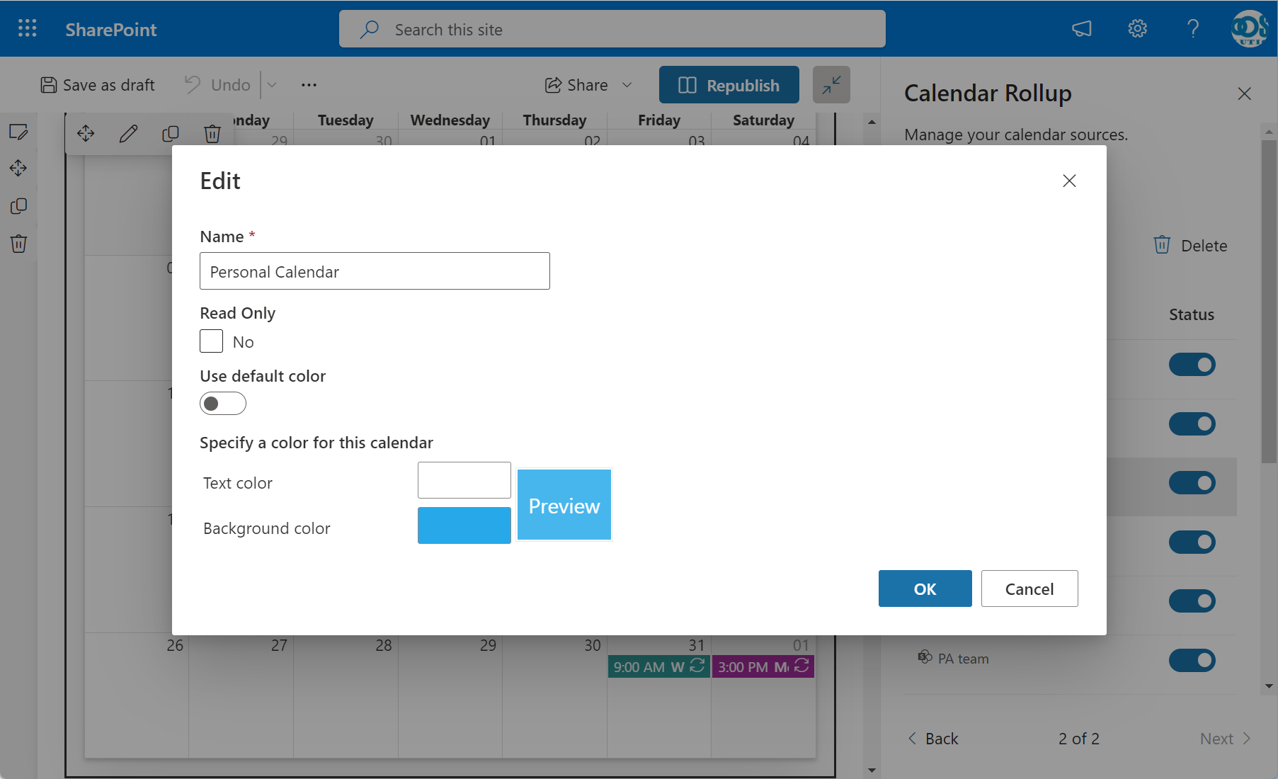Click the collapse view arrows icon

click(x=831, y=85)
